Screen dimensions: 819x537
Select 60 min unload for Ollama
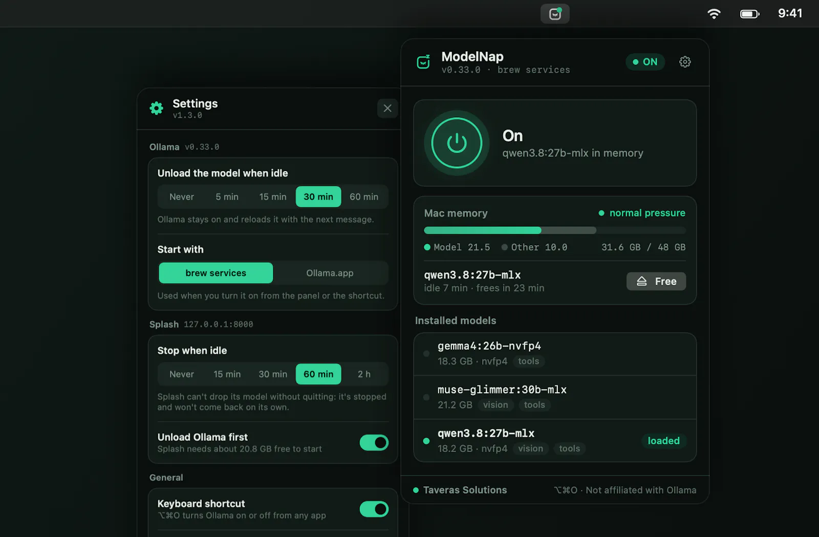tap(364, 197)
